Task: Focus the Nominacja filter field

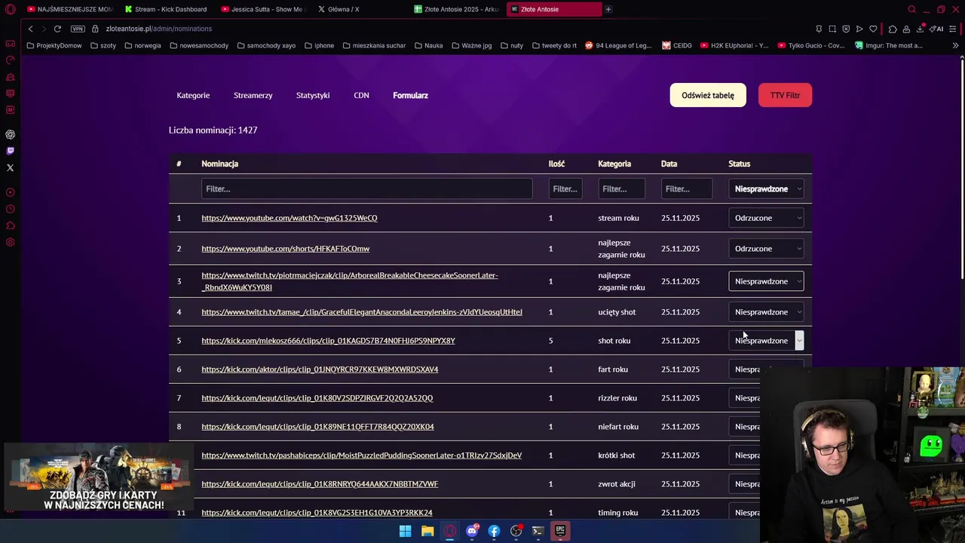Action: (367, 189)
